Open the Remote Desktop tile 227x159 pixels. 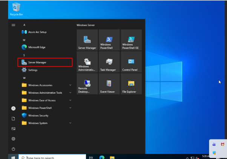click(87, 84)
